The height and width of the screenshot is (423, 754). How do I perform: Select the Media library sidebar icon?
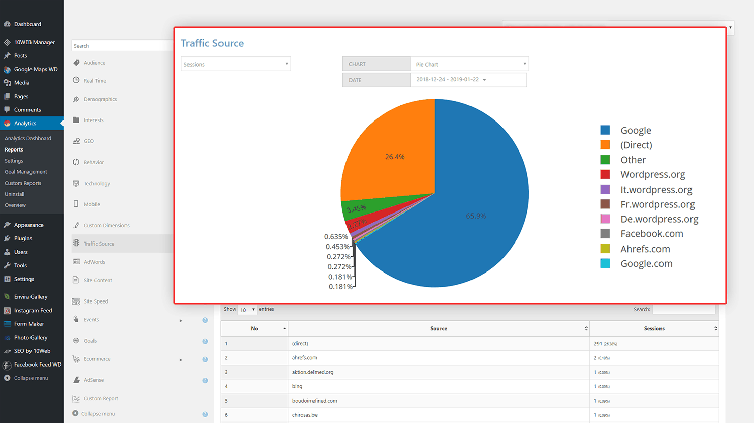point(8,82)
